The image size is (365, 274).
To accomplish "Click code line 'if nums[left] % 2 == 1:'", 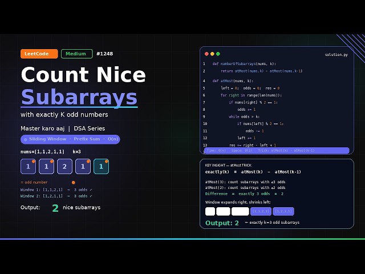I will [260, 124].
